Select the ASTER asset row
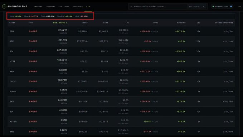Screen dimensions: 243x137 (x=121, y=122)
